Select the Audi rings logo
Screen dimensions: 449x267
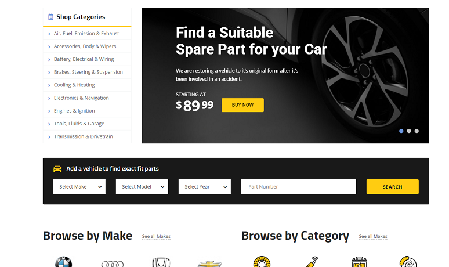click(113, 264)
